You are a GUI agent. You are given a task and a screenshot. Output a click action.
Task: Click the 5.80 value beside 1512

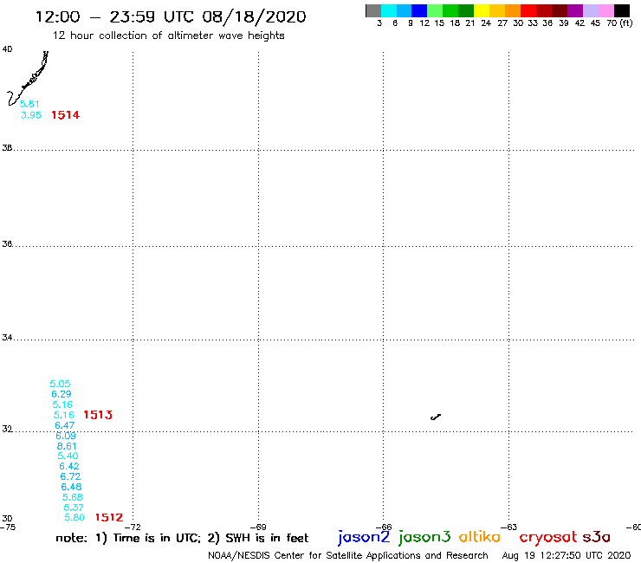pyautogui.click(x=74, y=518)
